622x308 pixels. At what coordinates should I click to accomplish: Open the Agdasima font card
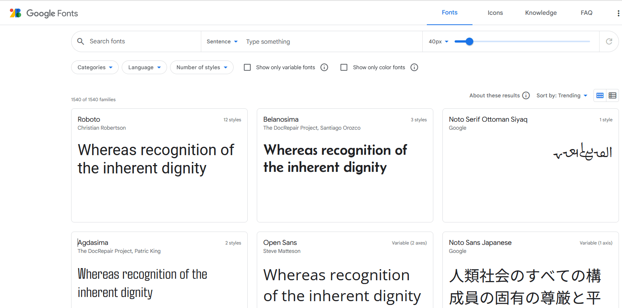click(159, 270)
